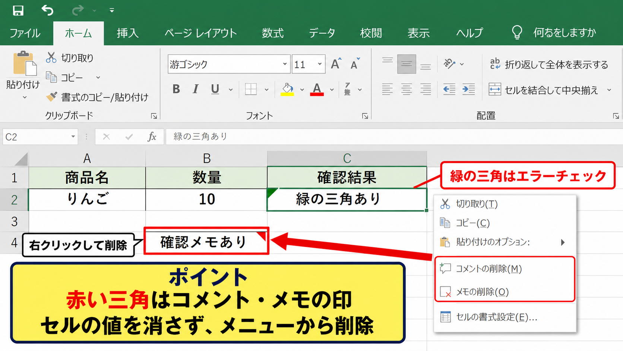
Task: Click the select-all corner triangle
Action: [21, 159]
